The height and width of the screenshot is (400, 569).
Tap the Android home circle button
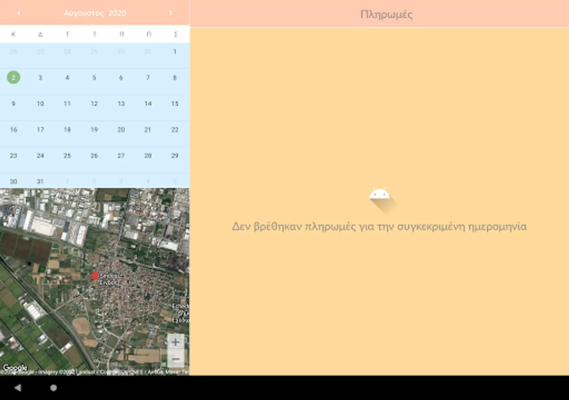tap(53, 388)
